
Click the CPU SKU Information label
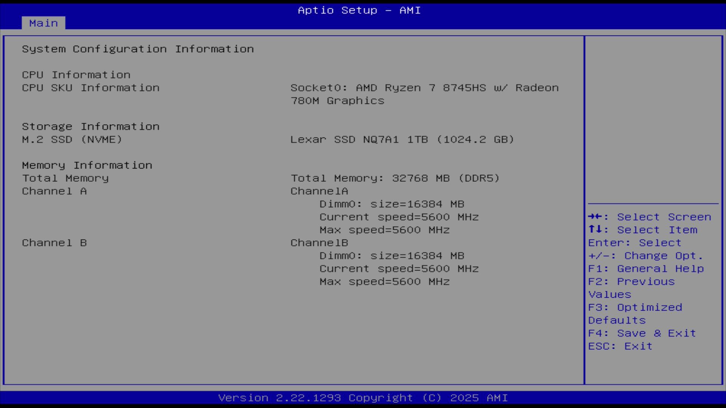91,88
